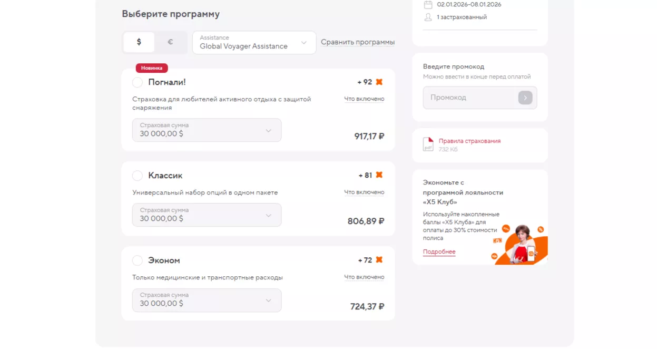657x349 pixels.
Task: Select the Классик program radio button
Action: click(138, 176)
